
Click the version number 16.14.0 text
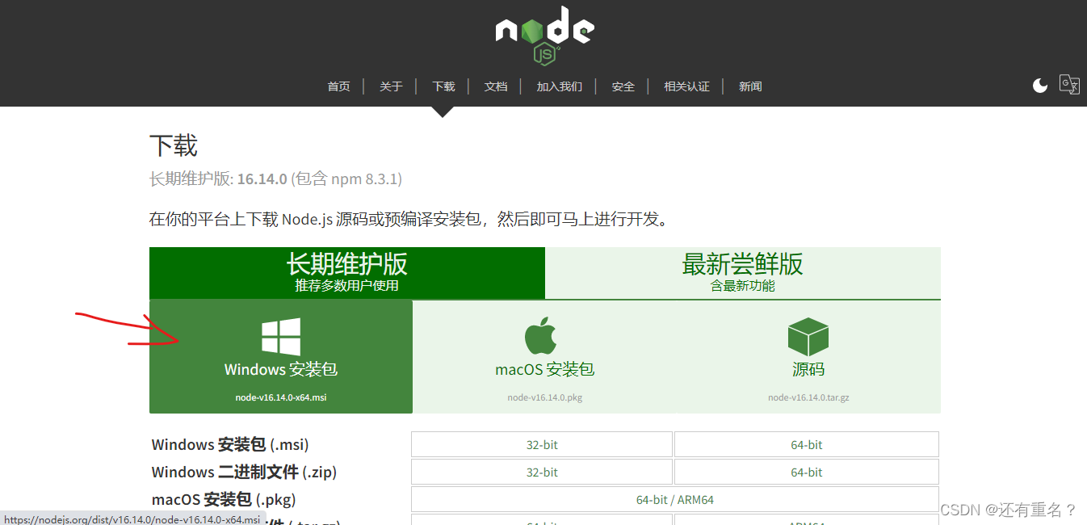point(262,178)
